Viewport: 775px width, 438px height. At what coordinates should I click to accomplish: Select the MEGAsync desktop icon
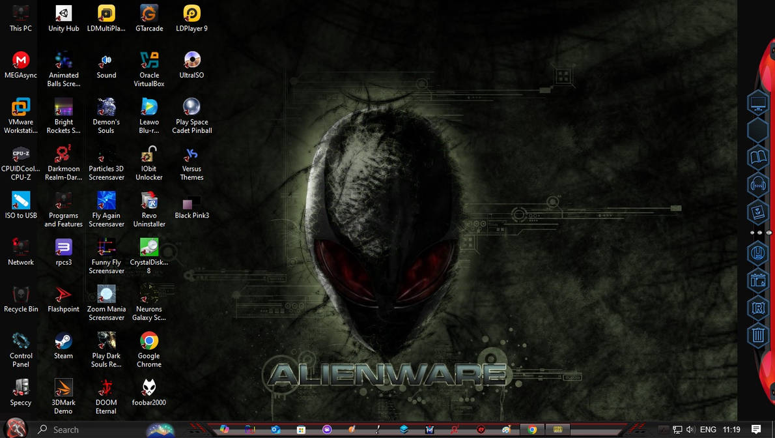[20, 65]
